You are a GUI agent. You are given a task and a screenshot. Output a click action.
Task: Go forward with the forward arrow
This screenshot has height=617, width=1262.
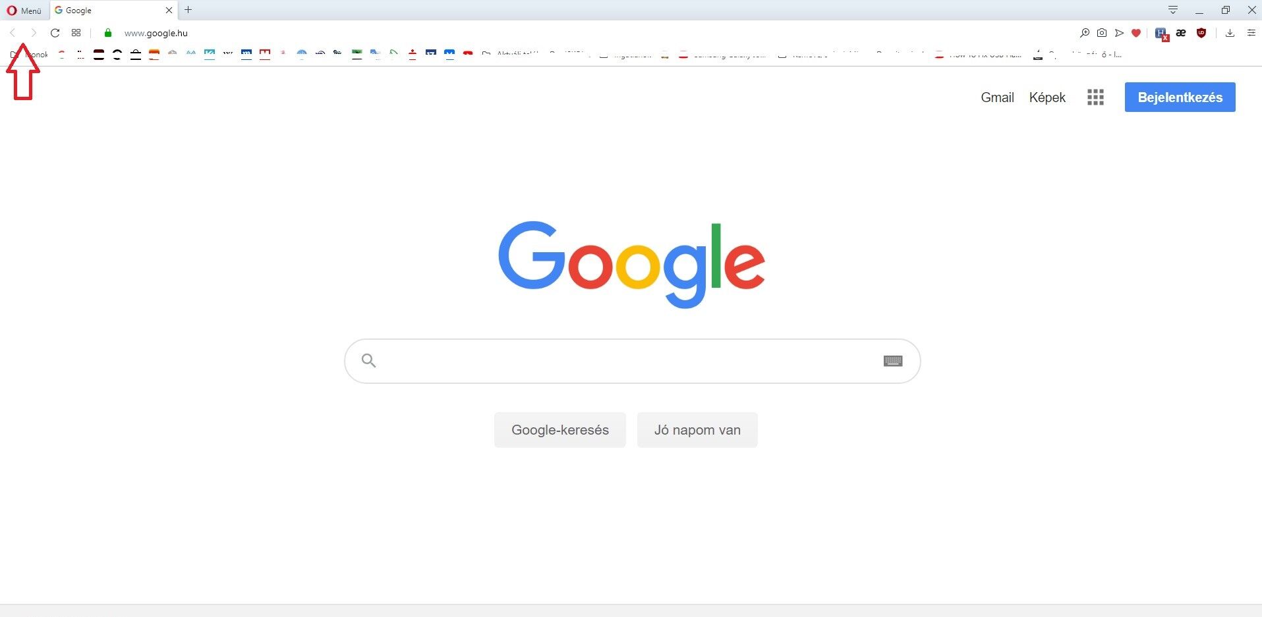(34, 33)
